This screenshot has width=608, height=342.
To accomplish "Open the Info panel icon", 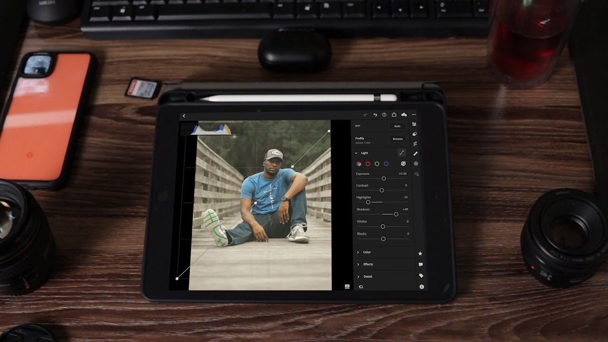I will 421,287.
